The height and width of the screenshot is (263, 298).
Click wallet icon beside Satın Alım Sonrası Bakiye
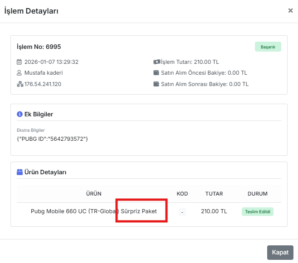point(156,84)
